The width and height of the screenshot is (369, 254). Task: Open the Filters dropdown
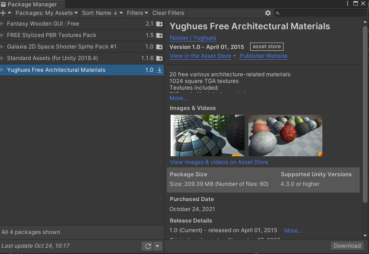137,13
